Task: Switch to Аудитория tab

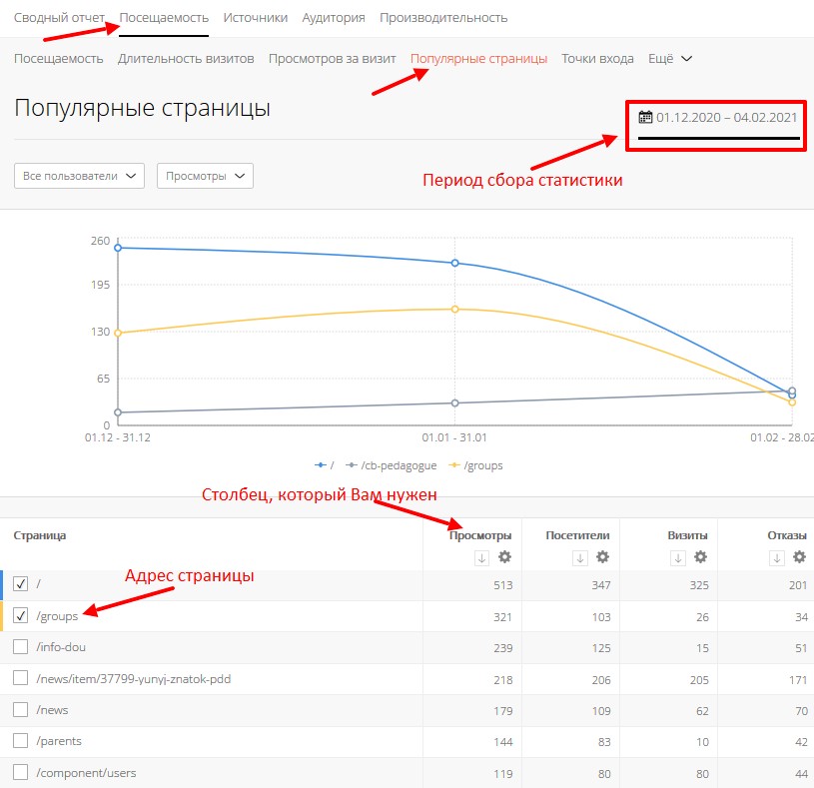Action: tap(334, 18)
